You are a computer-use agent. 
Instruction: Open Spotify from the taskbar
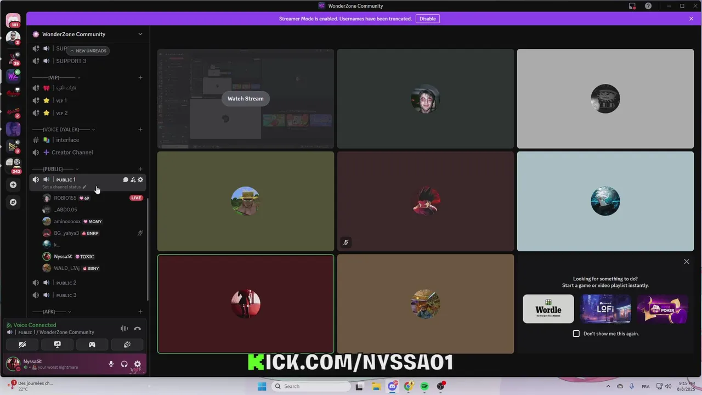[424, 386]
